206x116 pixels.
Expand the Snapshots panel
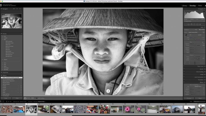coord(1,73)
